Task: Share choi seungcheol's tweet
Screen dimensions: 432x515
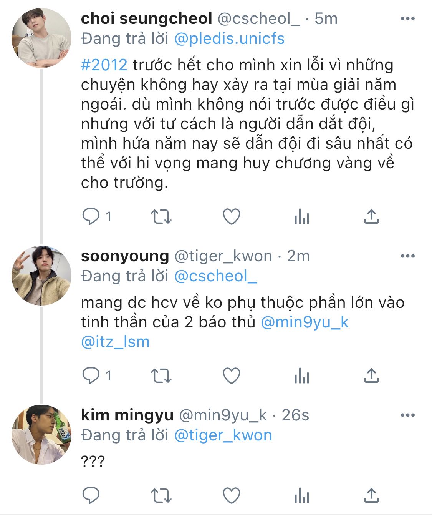Action: click(371, 217)
